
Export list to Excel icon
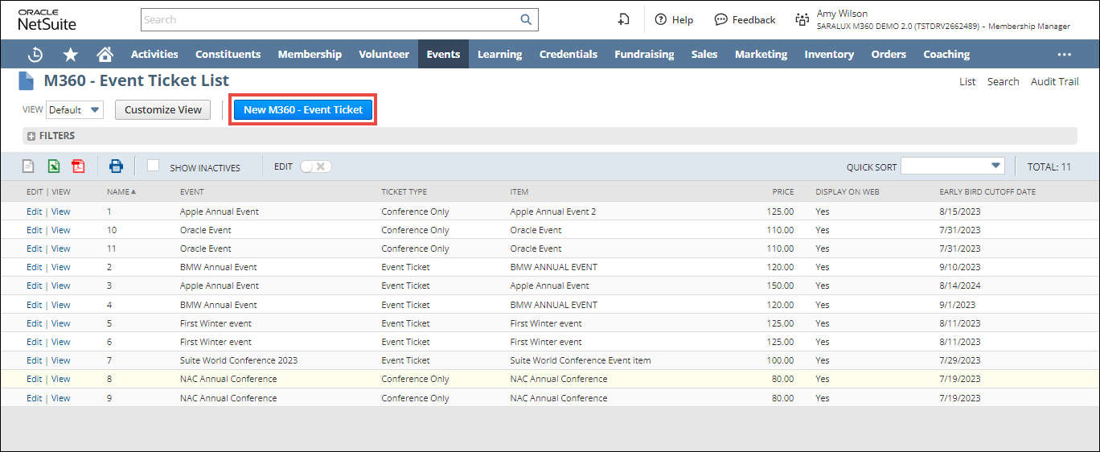click(x=53, y=166)
